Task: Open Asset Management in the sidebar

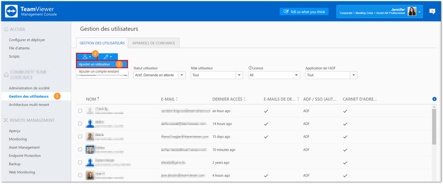Action: click(x=24, y=147)
